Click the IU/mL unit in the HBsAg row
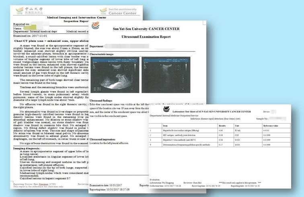Screen dimensions: 304x197 [238, 130]
